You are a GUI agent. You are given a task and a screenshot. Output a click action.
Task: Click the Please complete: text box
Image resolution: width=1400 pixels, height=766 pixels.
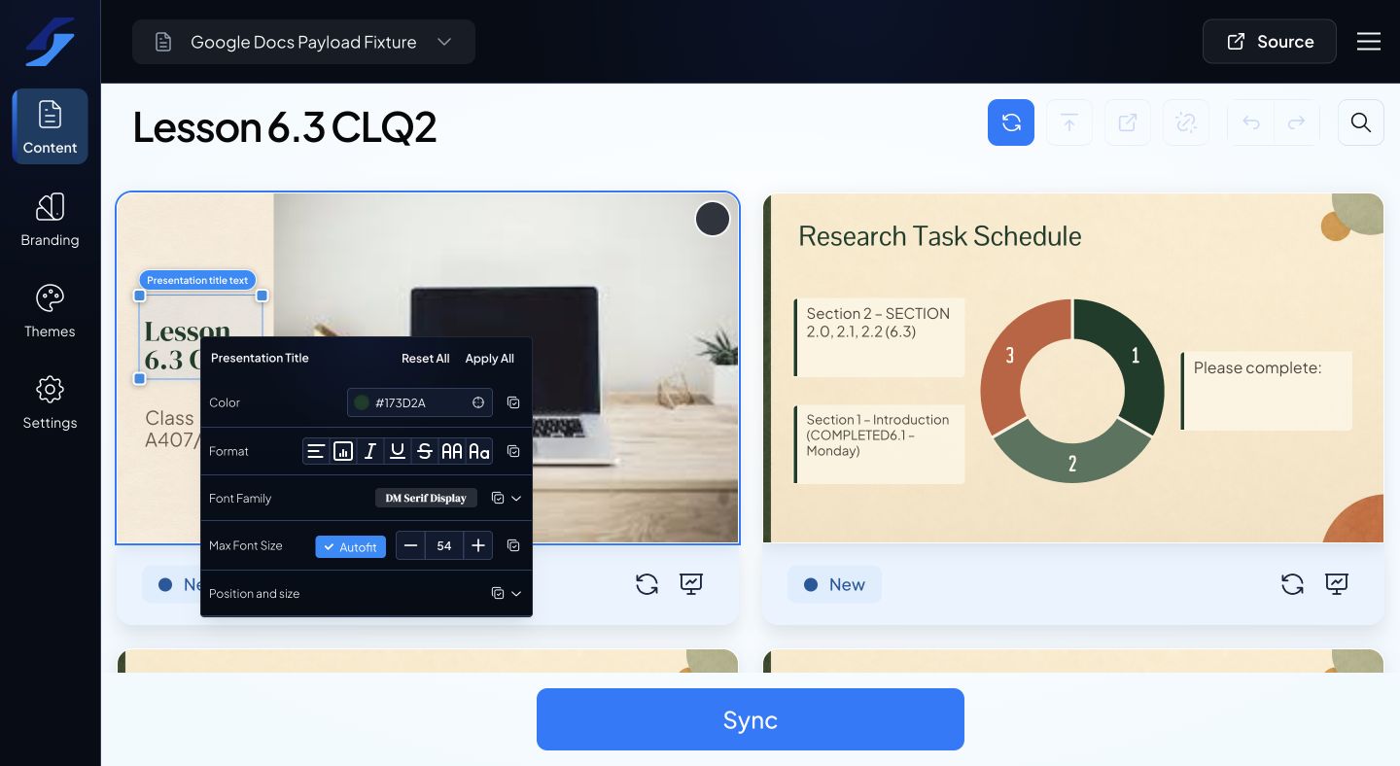[1266, 391]
